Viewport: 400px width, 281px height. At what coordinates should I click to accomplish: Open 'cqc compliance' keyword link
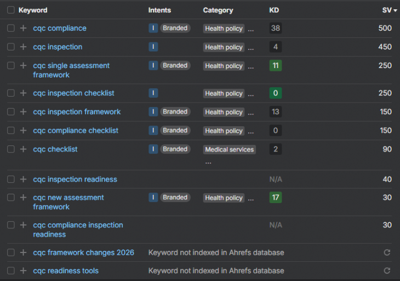pos(60,28)
